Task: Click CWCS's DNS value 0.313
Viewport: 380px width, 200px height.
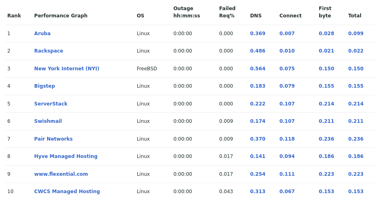Action: [x=258, y=191]
